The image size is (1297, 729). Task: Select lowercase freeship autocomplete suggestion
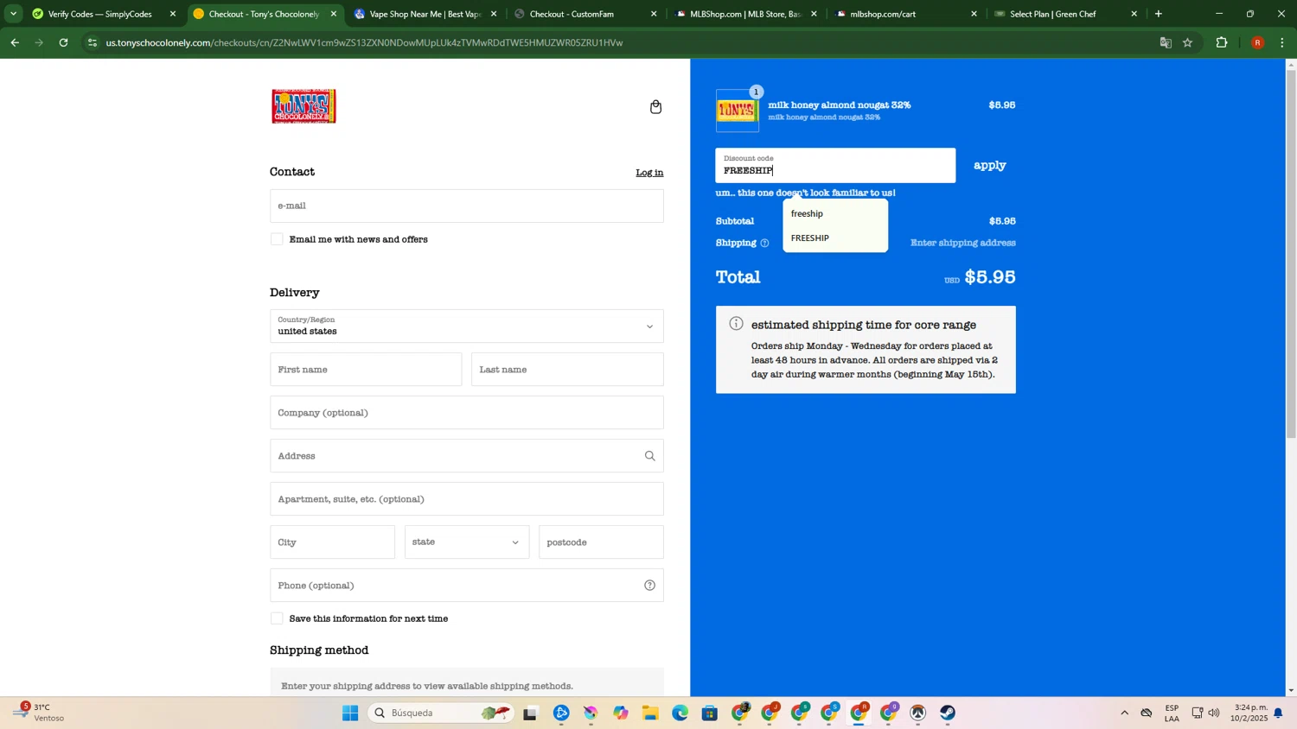pyautogui.click(x=835, y=213)
